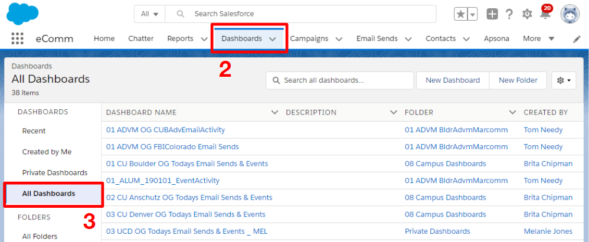Open 08 Campus Dashboards for CU Denver row
The height and width of the screenshot is (242, 589).
pos(446,214)
